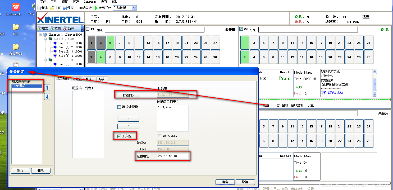This screenshot has height=190, width=393.
Task: Confirm dialog with 确定 button
Action: tap(225, 182)
